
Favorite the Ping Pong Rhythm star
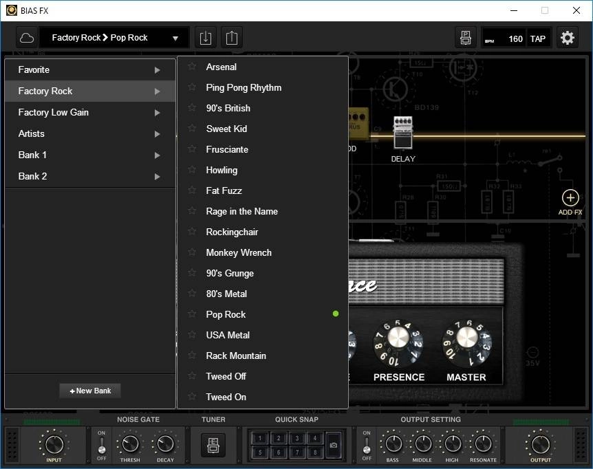192,87
